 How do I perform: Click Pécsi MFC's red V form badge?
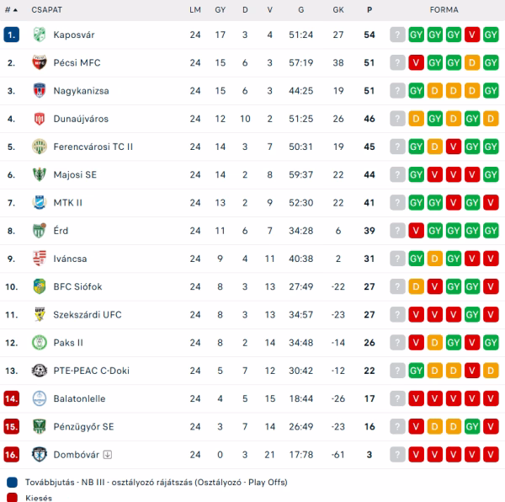pos(416,62)
